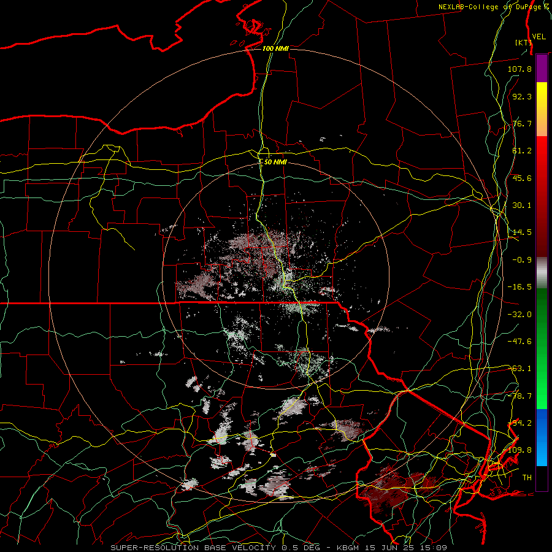Click the VEL legend title

tap(539, 37)
